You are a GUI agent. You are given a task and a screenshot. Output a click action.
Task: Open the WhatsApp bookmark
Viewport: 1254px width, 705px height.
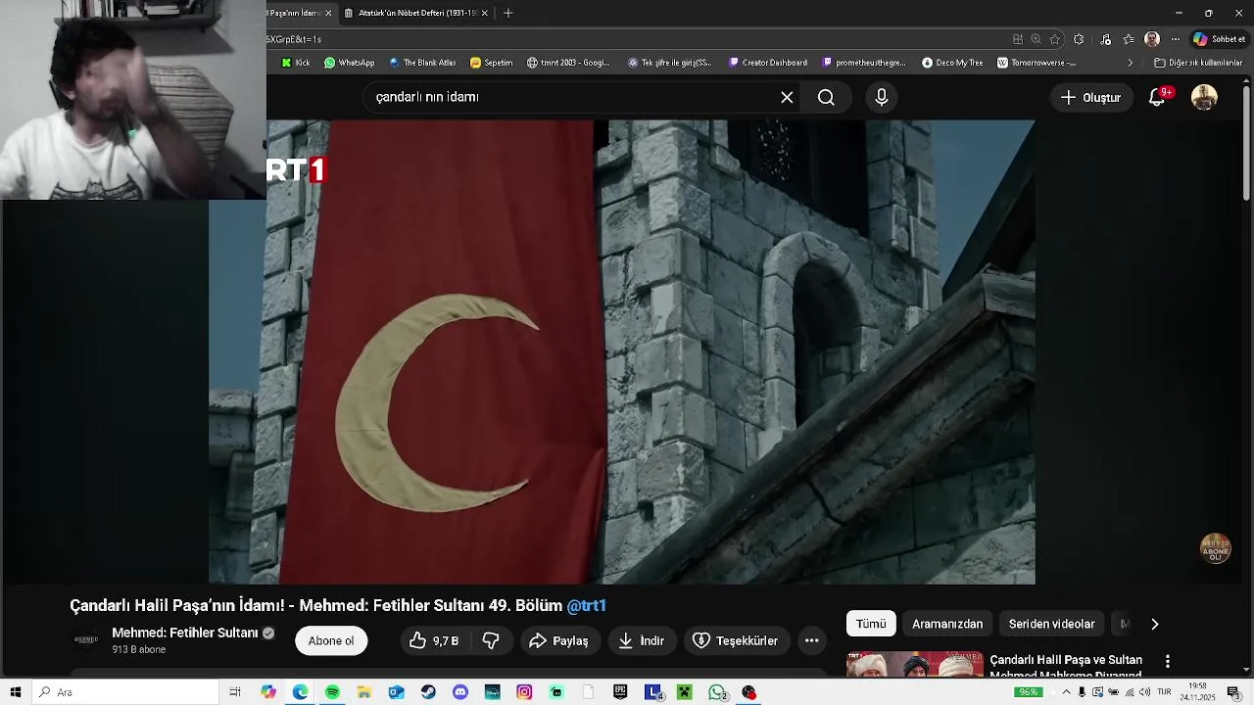click(349, 63)
